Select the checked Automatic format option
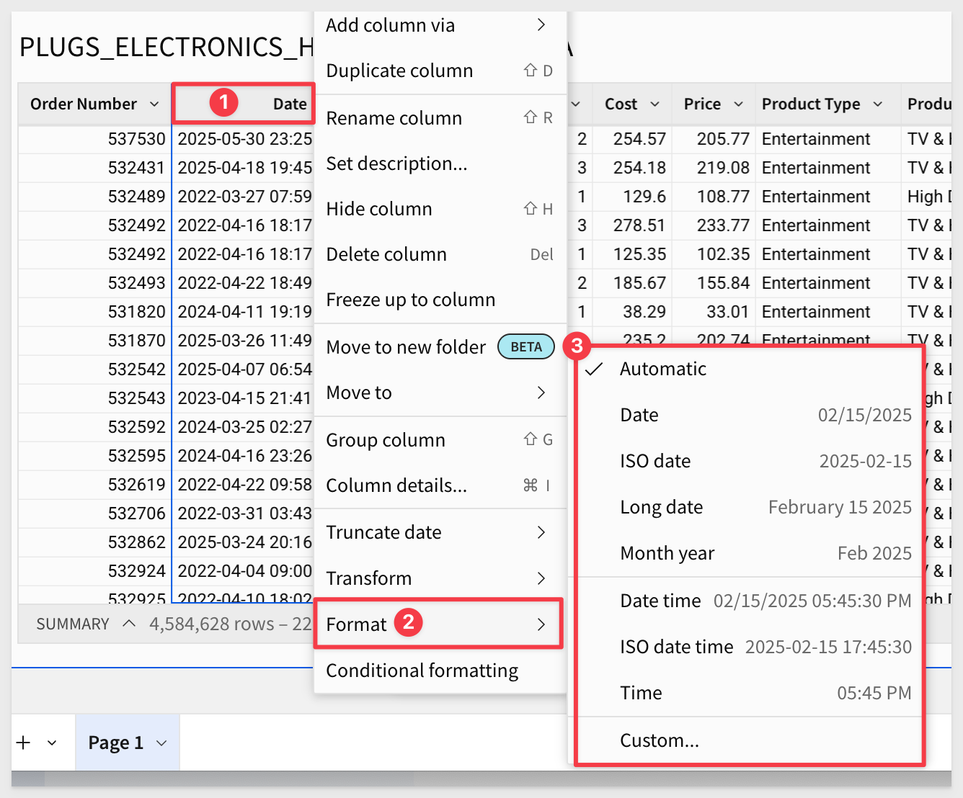Screen dimensions: 963x798 click(x=662, y=369)
